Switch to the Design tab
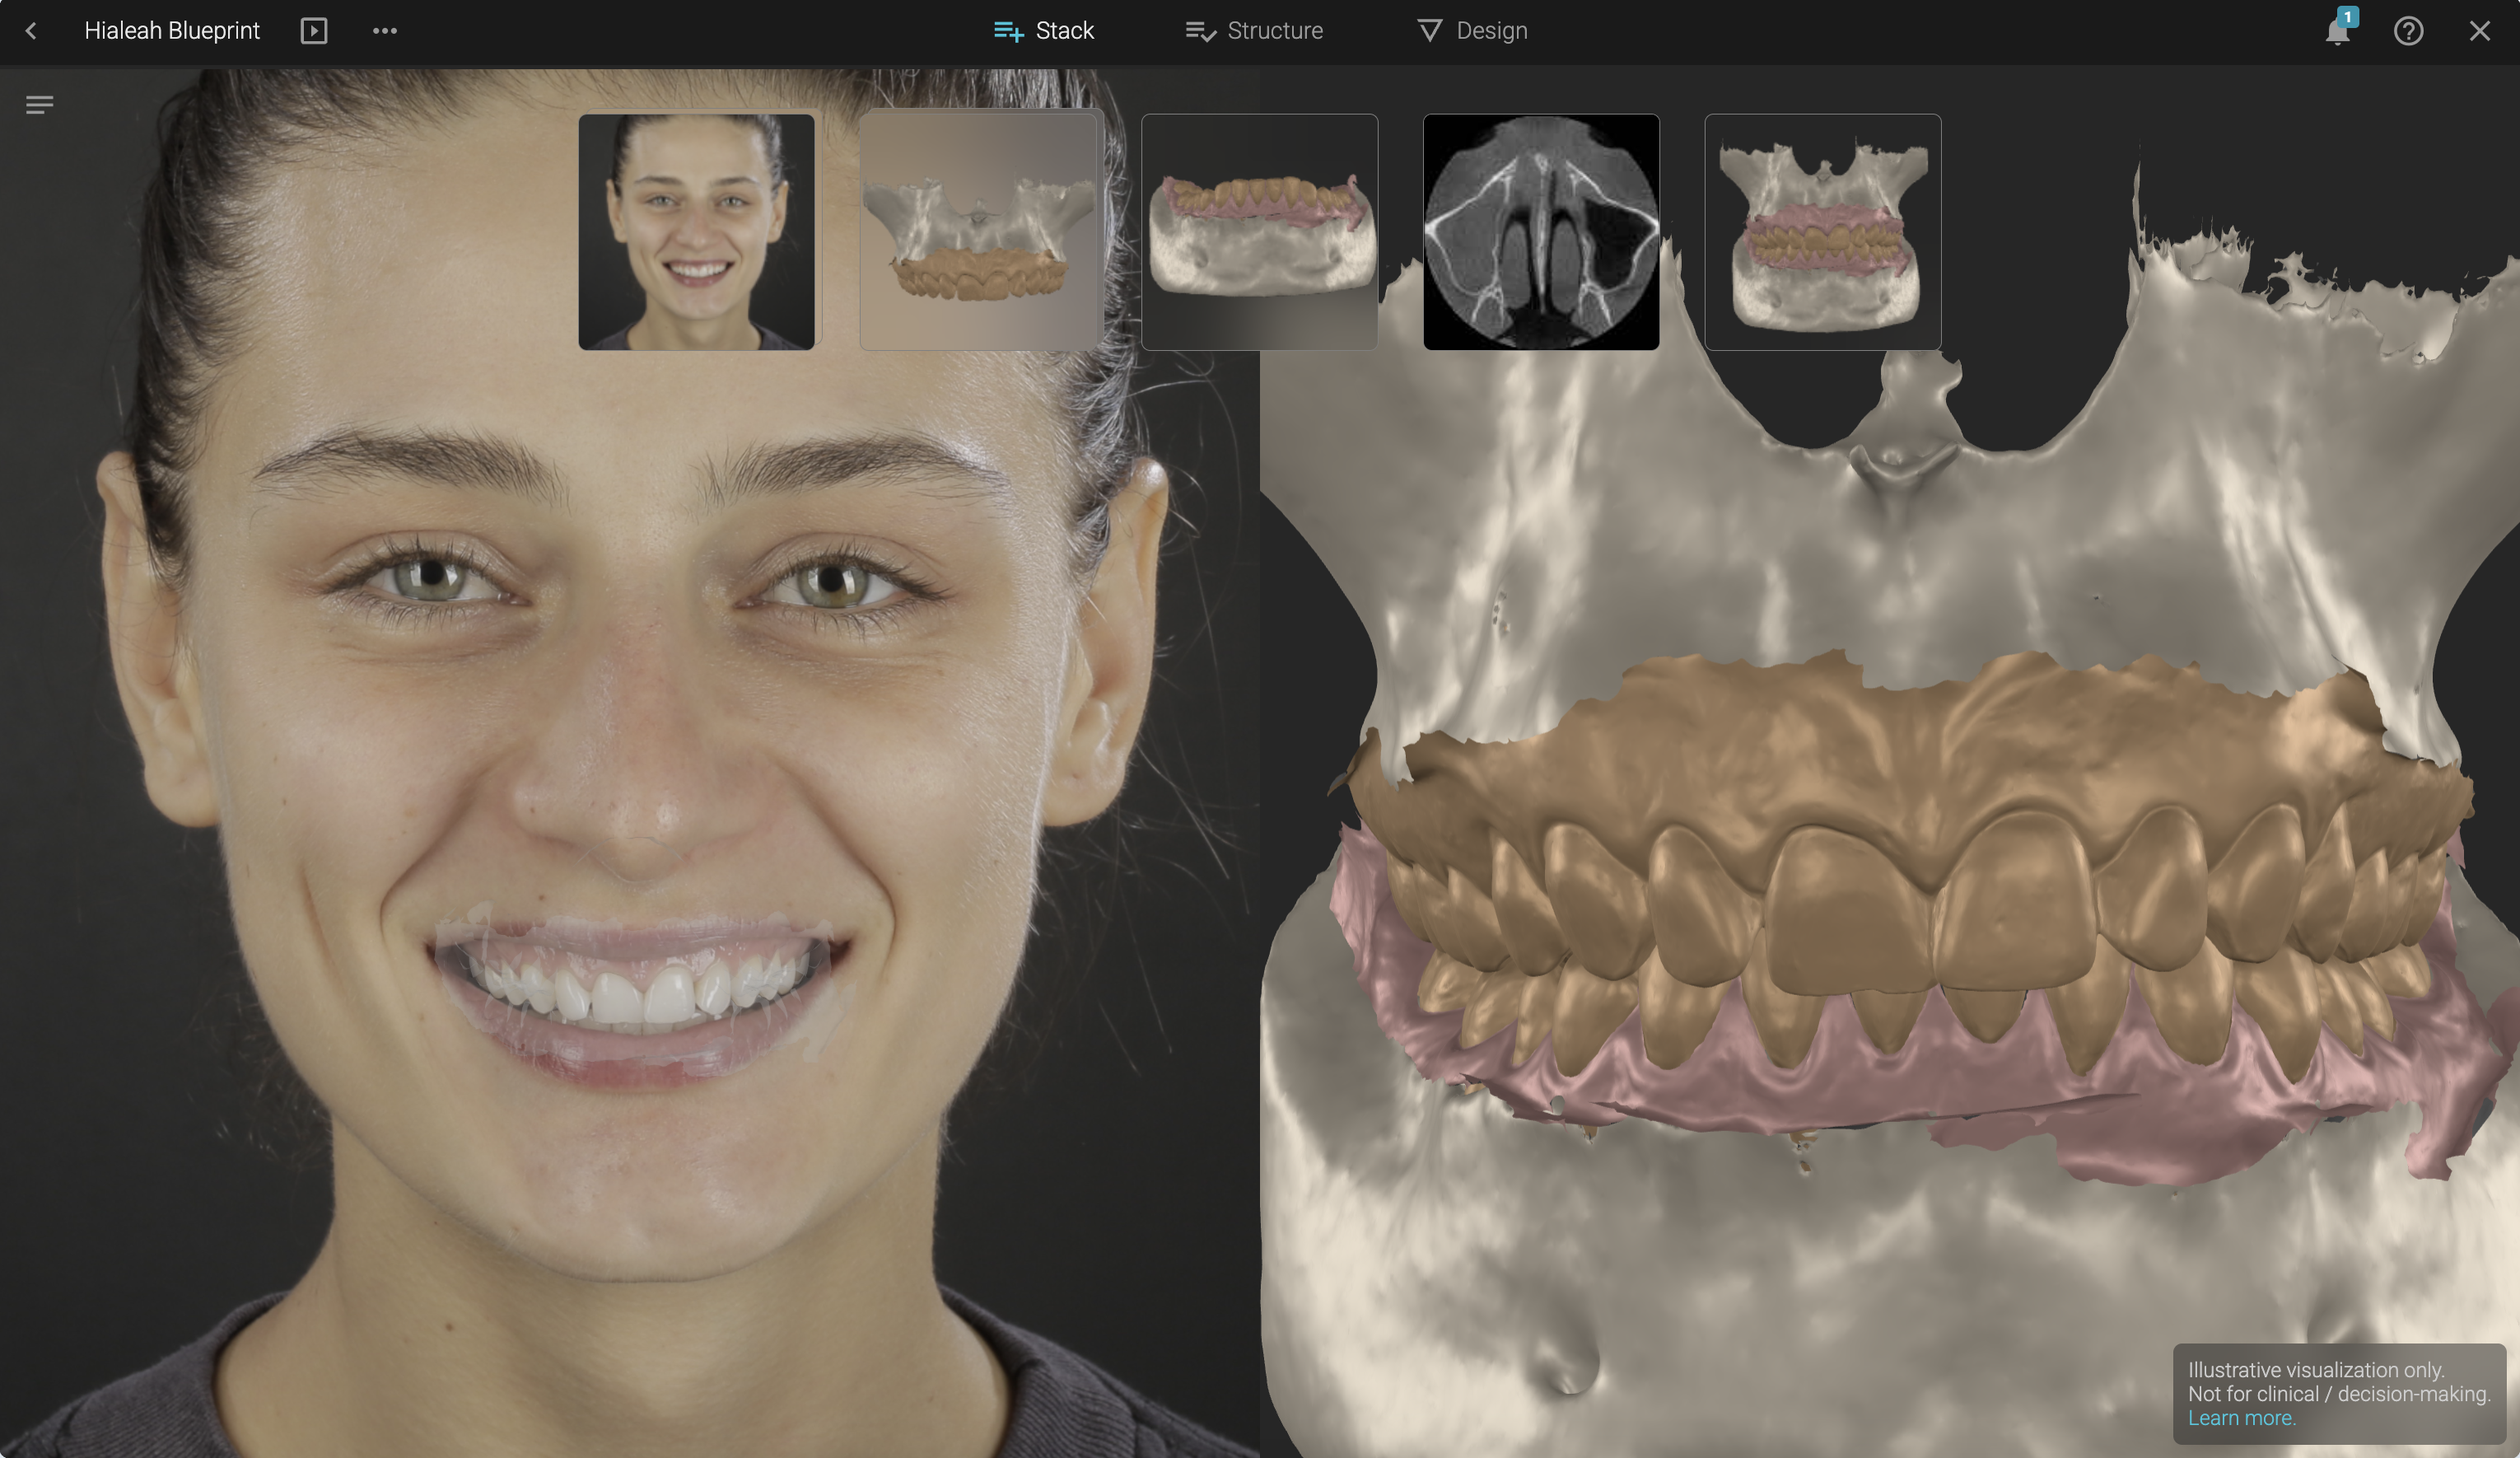 [x=1472, y=31]
